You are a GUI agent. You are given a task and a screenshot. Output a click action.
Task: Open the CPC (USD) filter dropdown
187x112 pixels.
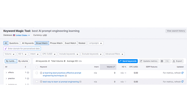49,54
